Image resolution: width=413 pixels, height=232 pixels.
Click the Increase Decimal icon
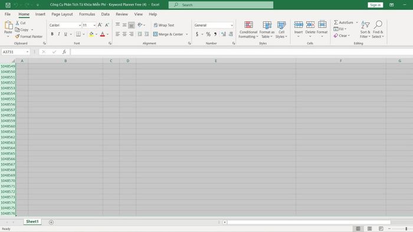pos(224,34)
